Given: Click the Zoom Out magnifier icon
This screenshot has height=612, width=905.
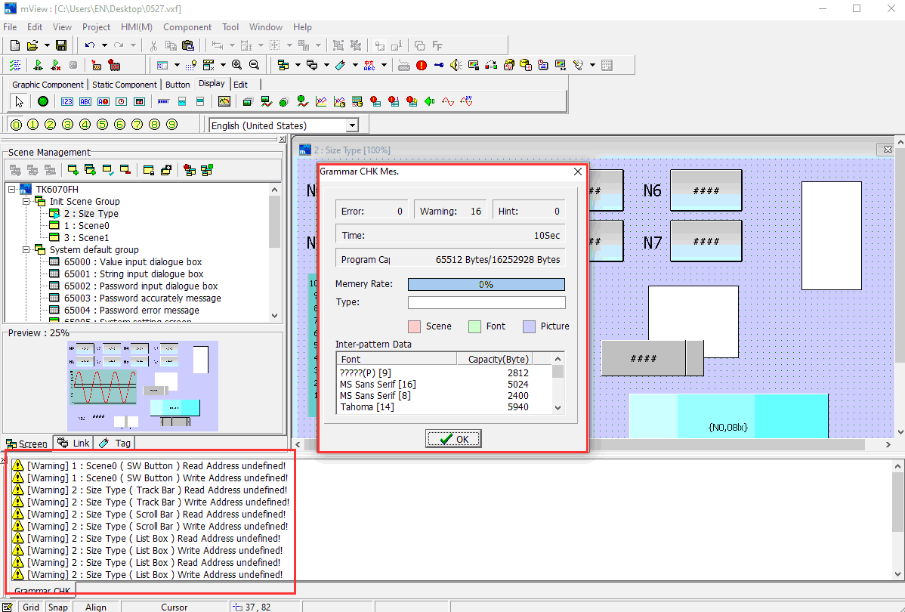Looking at the screenshot, I should point(254,65).
